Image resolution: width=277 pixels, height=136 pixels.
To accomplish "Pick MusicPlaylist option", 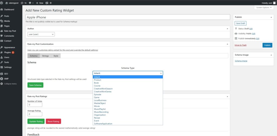I will [128, 109].
